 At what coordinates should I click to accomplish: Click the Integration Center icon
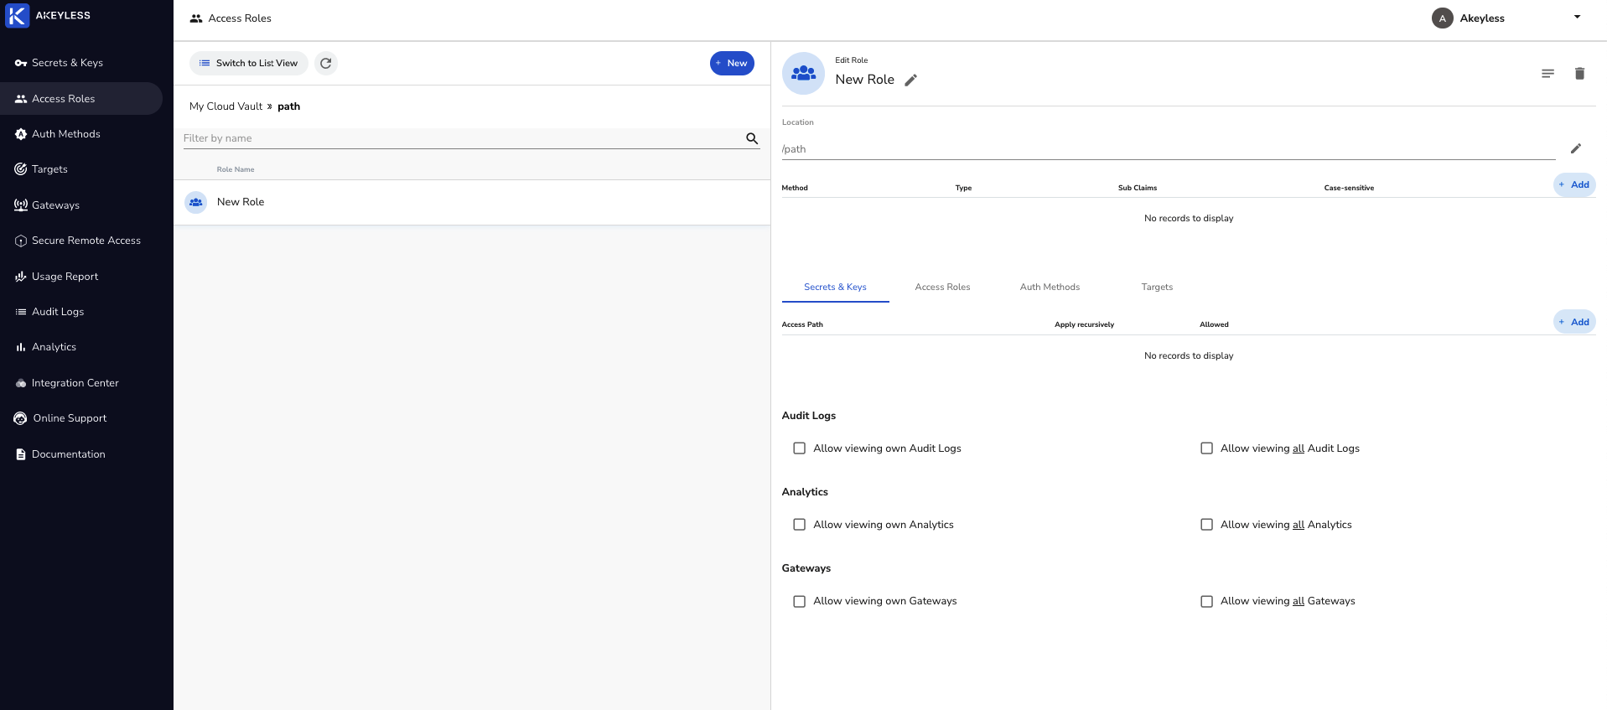(21, 383)
